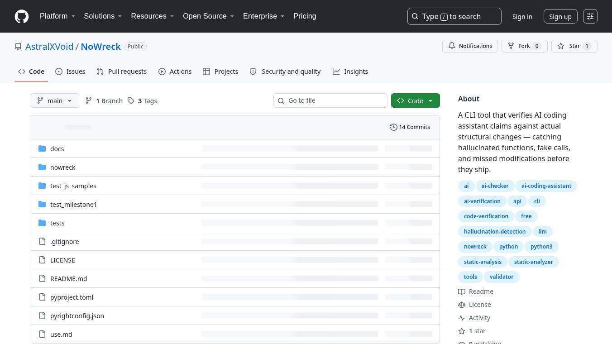Open the AstralXVoid owner link

point(49,47)
